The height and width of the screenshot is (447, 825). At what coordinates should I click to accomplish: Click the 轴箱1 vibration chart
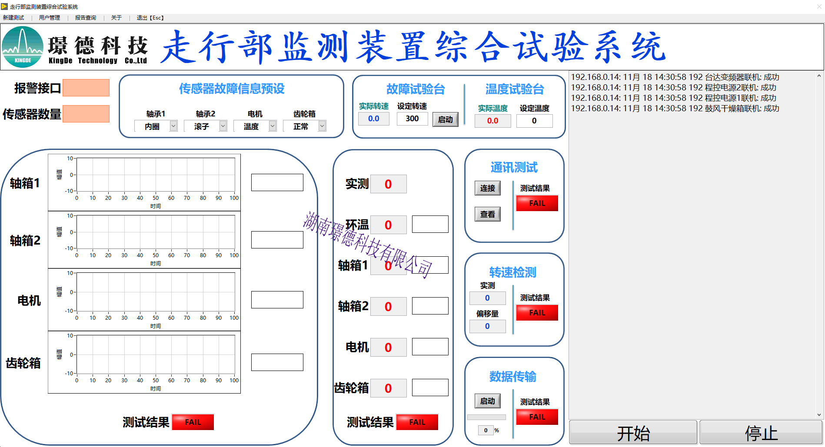pyautogui.click(x=144, y=182)
